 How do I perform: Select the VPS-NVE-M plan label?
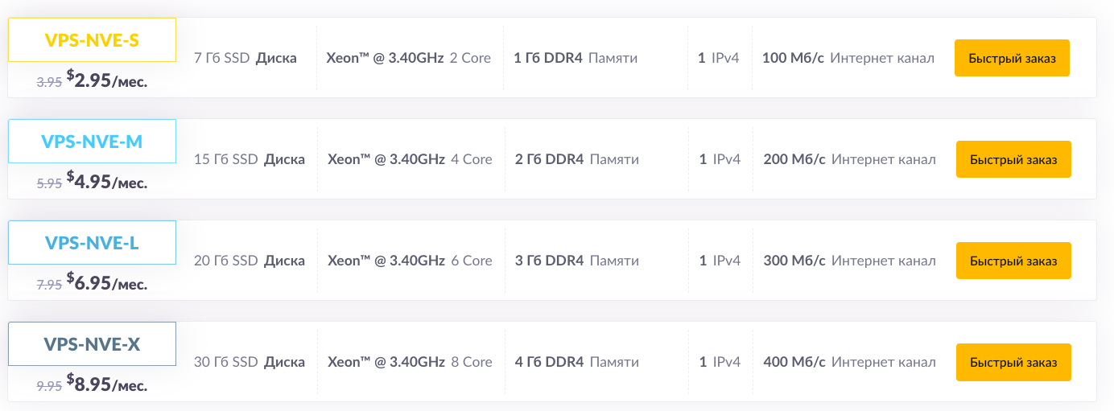pos(92,142)
